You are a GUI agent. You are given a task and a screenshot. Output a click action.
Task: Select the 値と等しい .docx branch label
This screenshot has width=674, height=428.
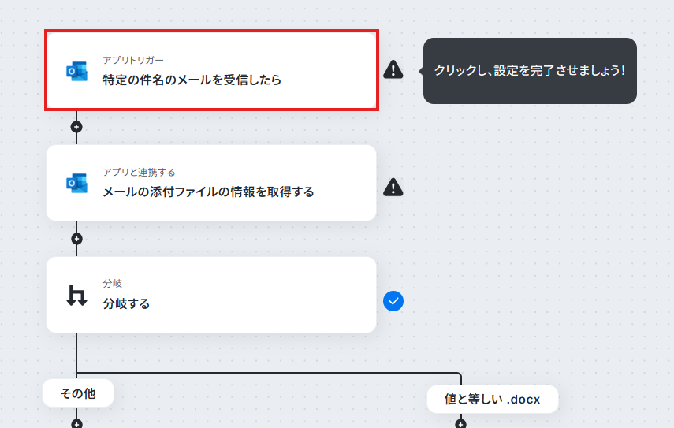(492, 399)
